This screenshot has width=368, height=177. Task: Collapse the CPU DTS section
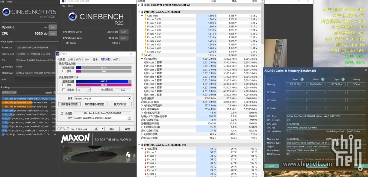(x=139, y=145)
